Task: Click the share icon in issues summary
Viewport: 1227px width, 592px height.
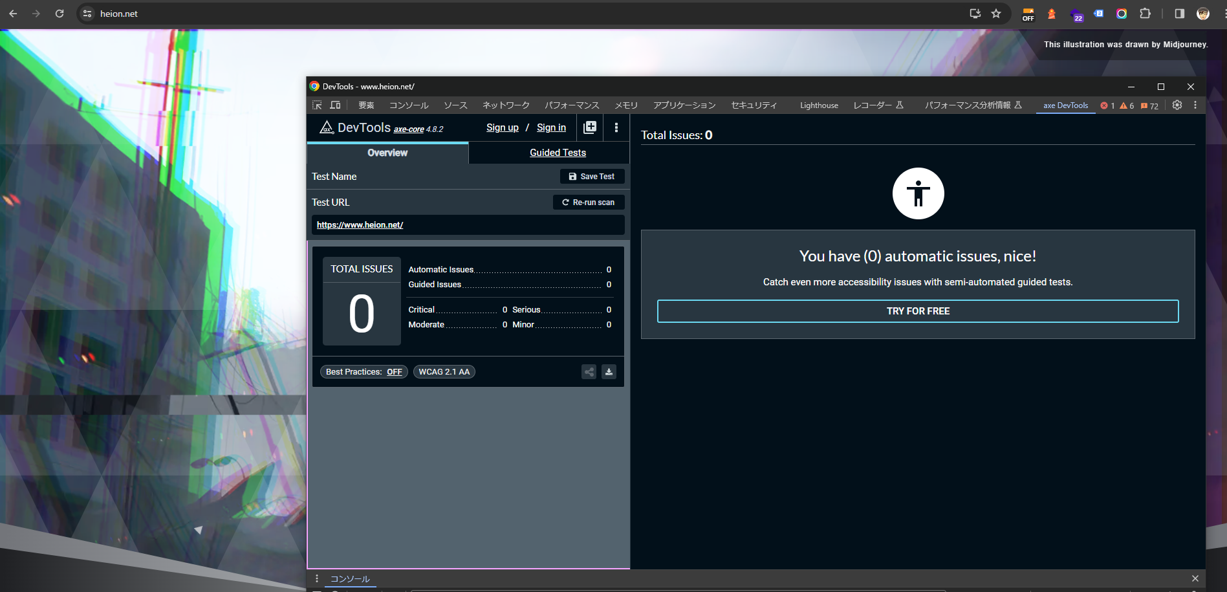Action: (x=589, y=371)
